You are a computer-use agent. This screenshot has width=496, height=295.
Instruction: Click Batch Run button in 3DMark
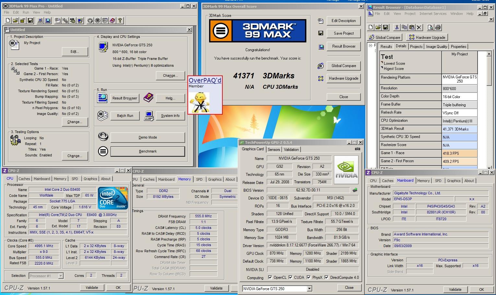click(x=125, y=116)
